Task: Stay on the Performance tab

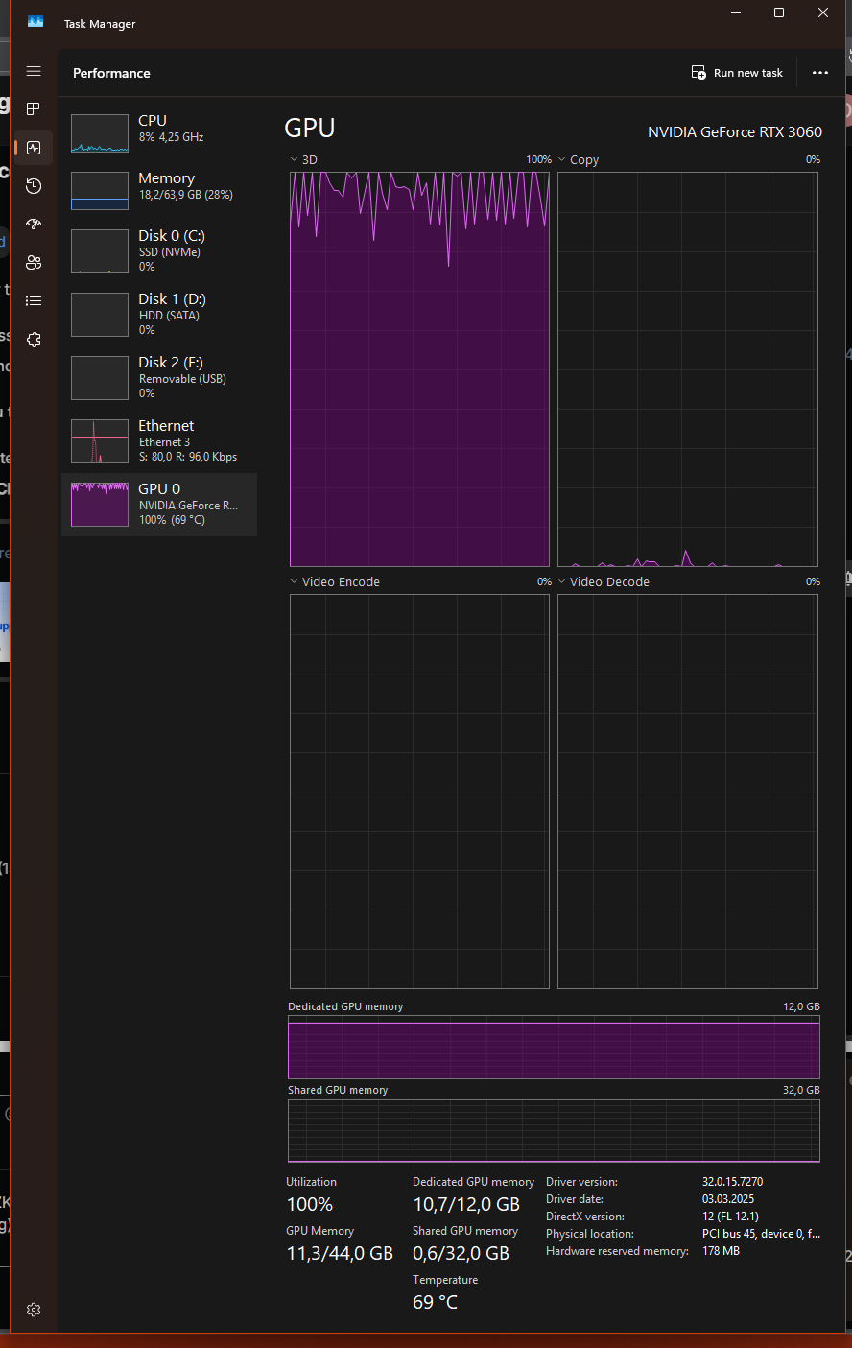Action: click(x=34, y=148)
